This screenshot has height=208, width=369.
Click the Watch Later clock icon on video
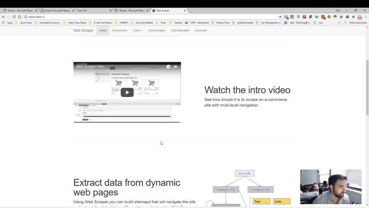pos(168,67)
